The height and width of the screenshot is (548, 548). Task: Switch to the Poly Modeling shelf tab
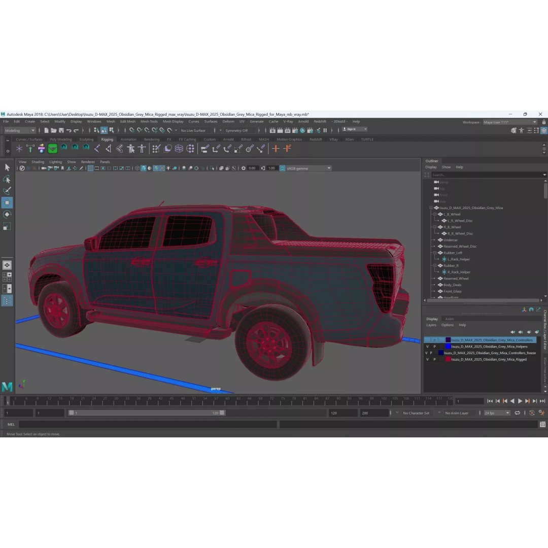coord(60,140)
